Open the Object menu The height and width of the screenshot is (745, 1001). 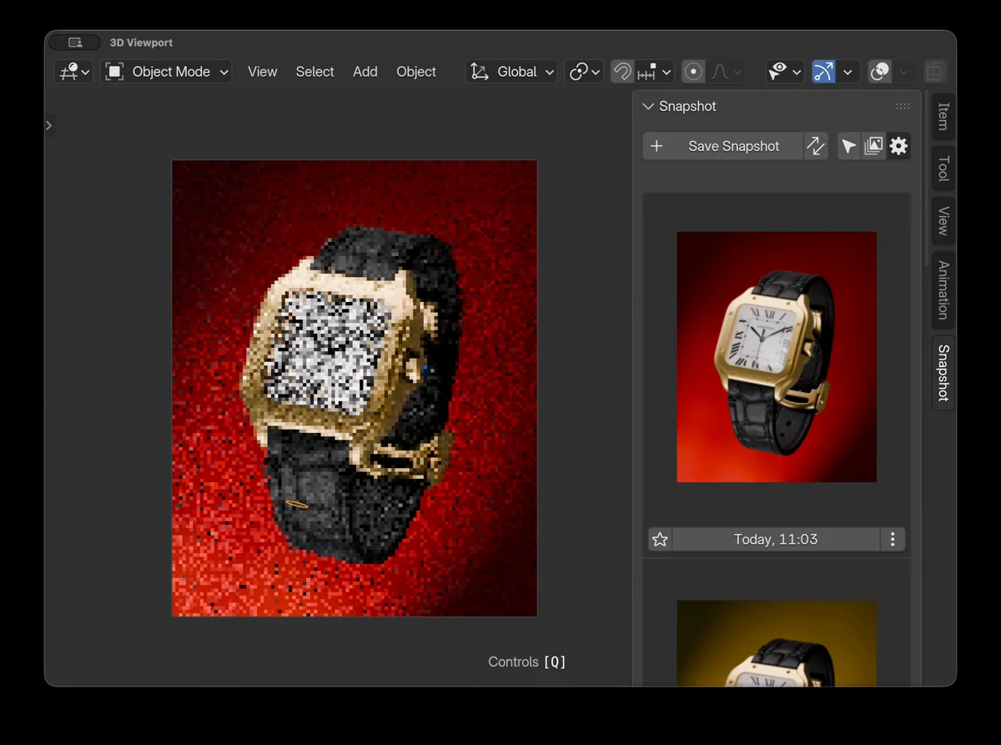[416, 72]
